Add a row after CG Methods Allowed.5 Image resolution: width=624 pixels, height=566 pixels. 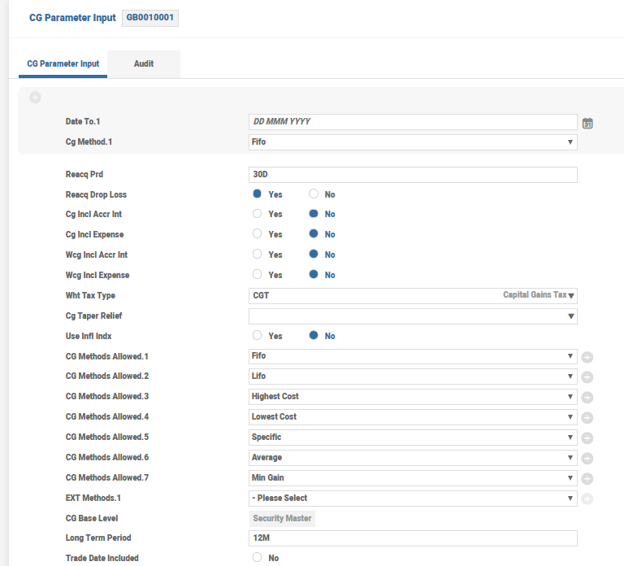pos(587,438)
